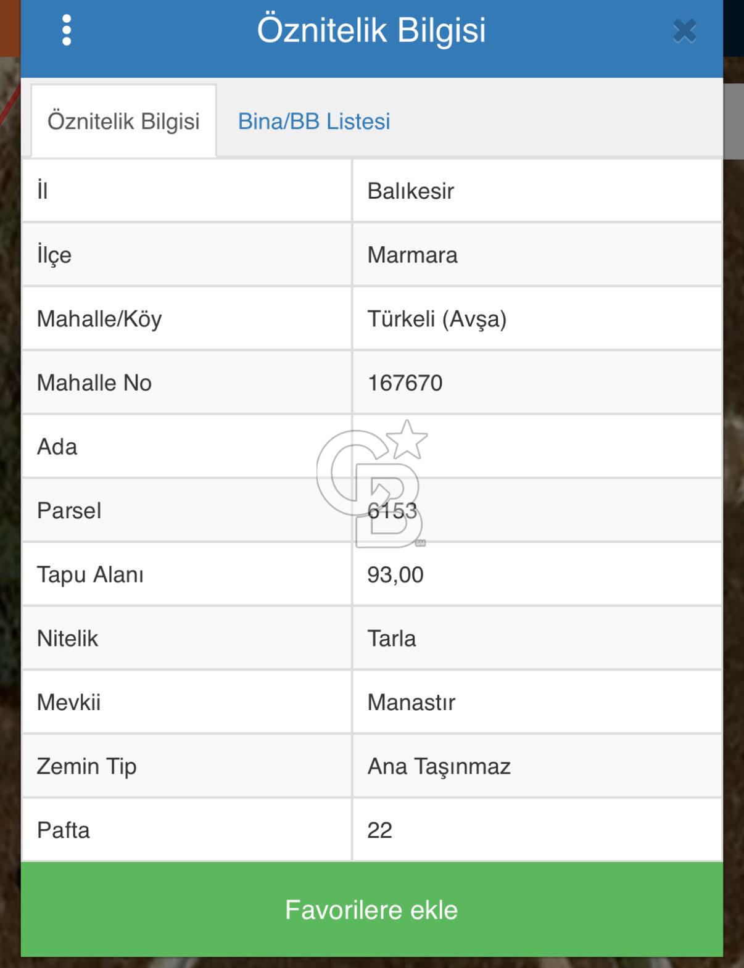Click the Marmara district value
The height and width of the screenshot is (968, 744).
pos(413,255)
